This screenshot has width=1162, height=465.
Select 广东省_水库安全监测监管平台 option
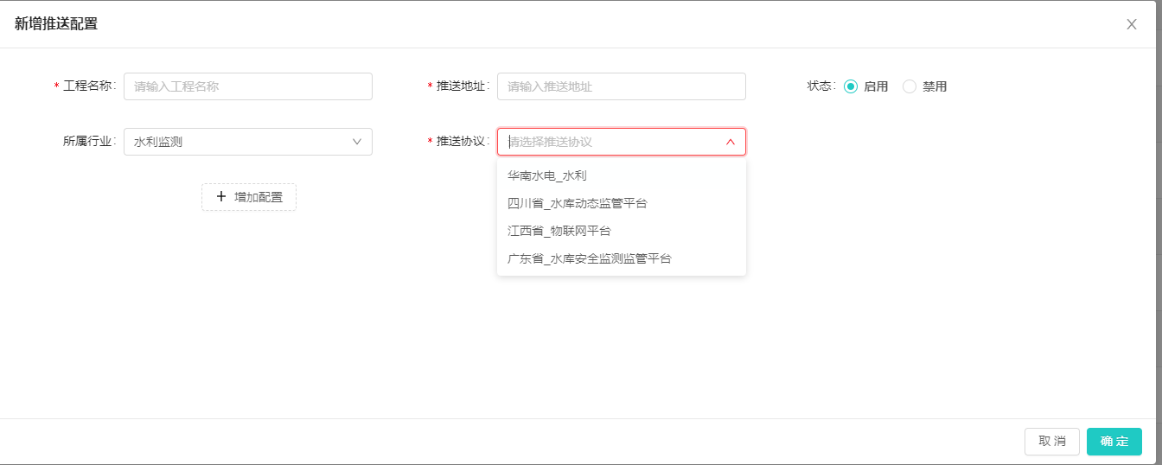589,258
